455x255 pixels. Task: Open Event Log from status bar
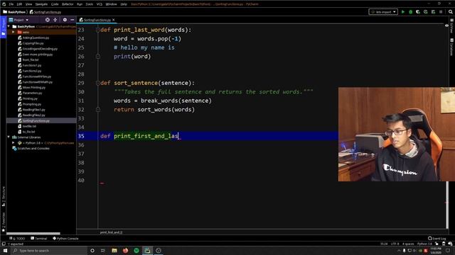click(437, 239)
